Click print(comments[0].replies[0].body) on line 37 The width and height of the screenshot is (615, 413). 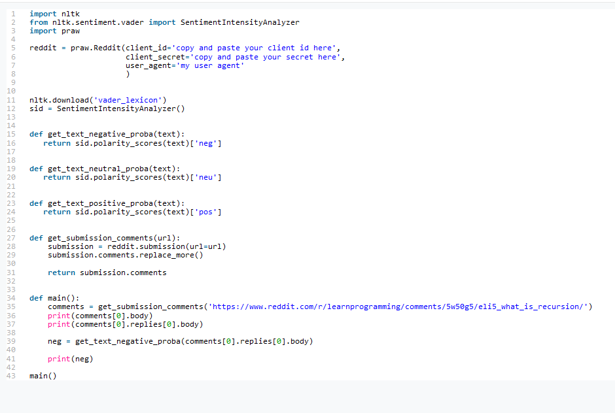click(126, 324)
